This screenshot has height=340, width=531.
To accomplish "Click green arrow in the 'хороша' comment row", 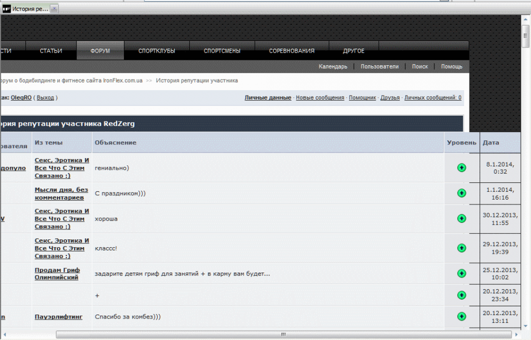I will pyautogui.click(x=462, y=218).
